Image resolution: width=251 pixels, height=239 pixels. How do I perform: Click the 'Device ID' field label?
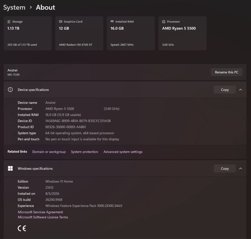[25, 121]
